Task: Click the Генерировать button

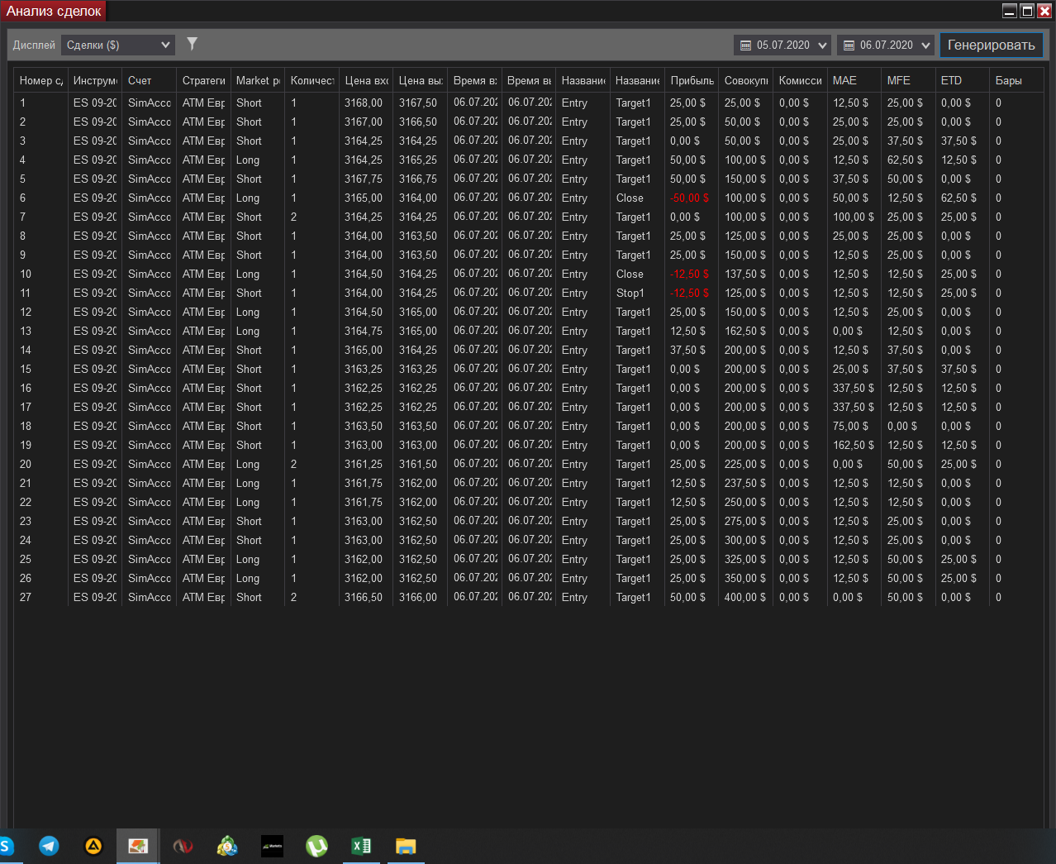Action: pyautogui.click(x=991, y=45)
